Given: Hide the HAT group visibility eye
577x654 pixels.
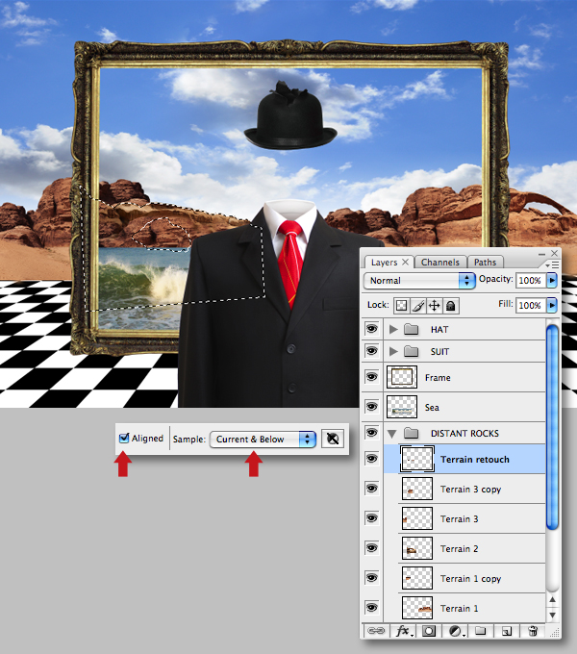Looking at the screenshot, I should (x=371, y=329).
